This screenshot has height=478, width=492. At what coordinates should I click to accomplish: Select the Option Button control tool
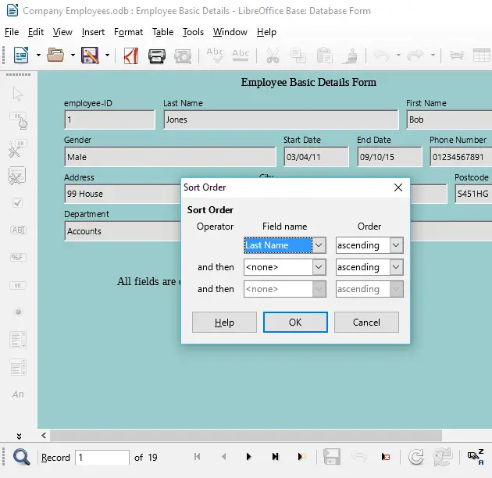(18, 312)
